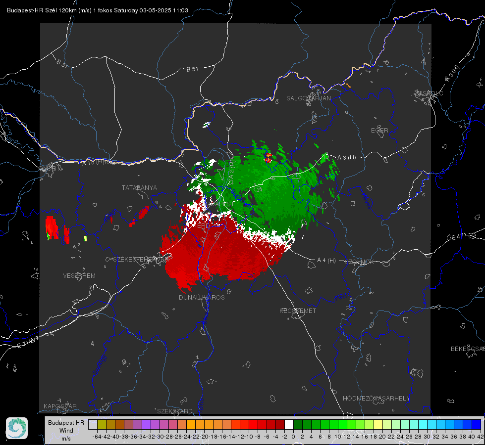This screenshot has width=485, height=445.
Task: Pick the purple swatch above -34
Action: coord(146,425)
